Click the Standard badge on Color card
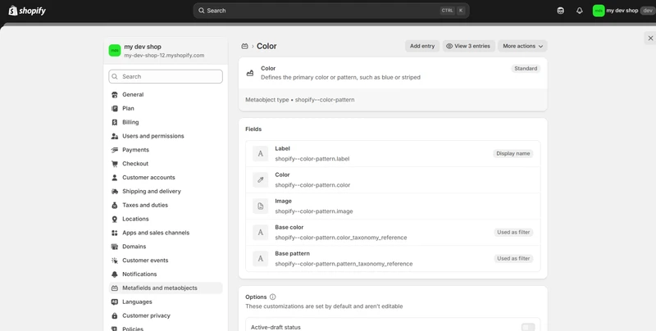Screen dimensions: 656x331 coord(526,69)
